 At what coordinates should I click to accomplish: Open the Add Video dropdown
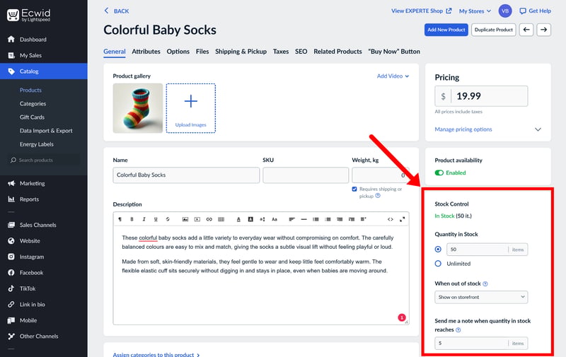393,76
